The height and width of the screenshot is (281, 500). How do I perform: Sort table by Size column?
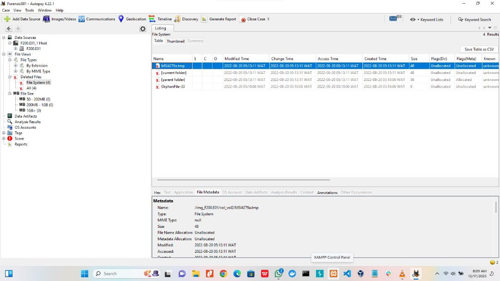pos(419,59)
